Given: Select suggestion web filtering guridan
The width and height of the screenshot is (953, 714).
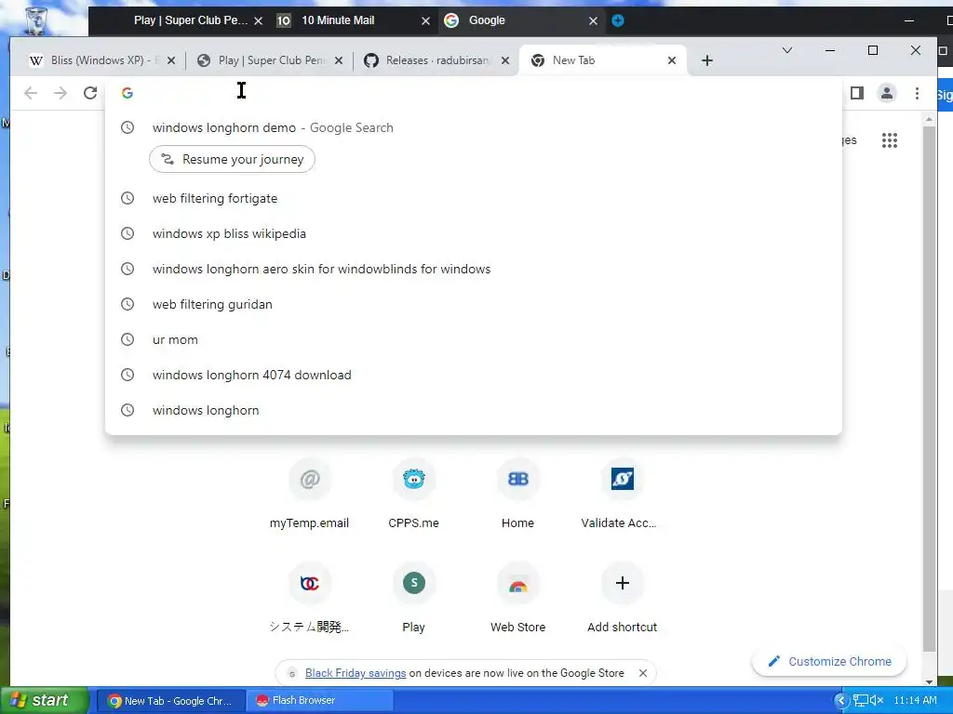Looking at the screenshot, I should coord(474,304).
